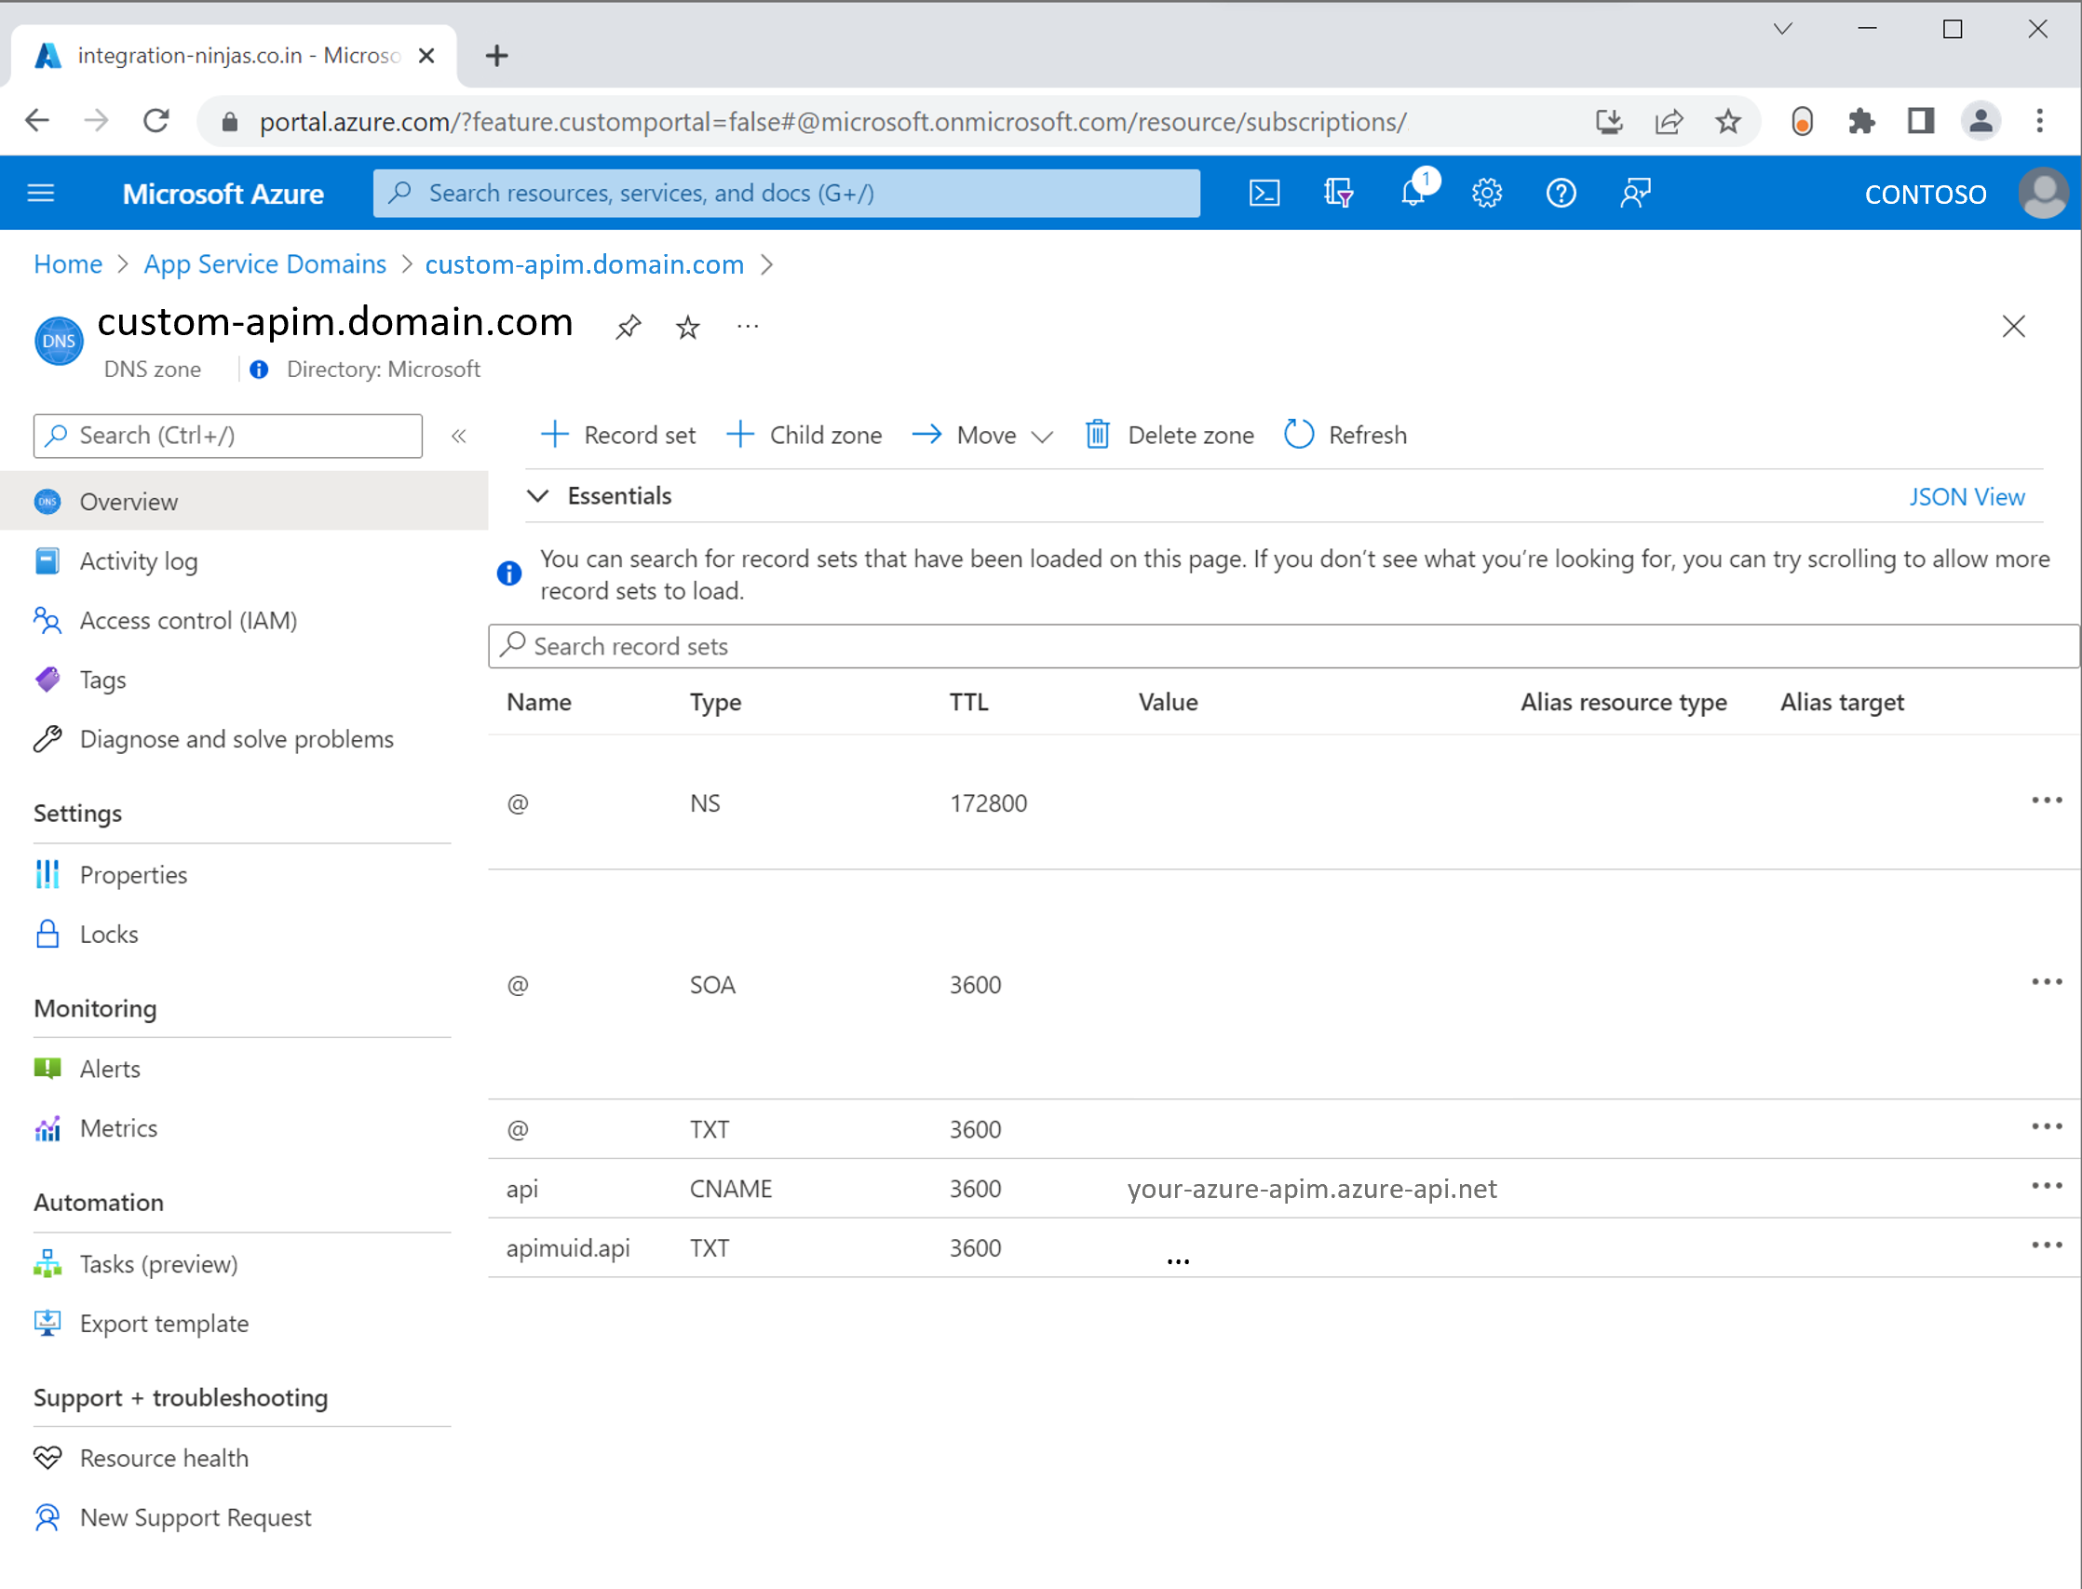The width and height of the screenshot is (2082, 1589).
Task: Select the Diagnose and solve problems option
Action: tap(237, 739)
